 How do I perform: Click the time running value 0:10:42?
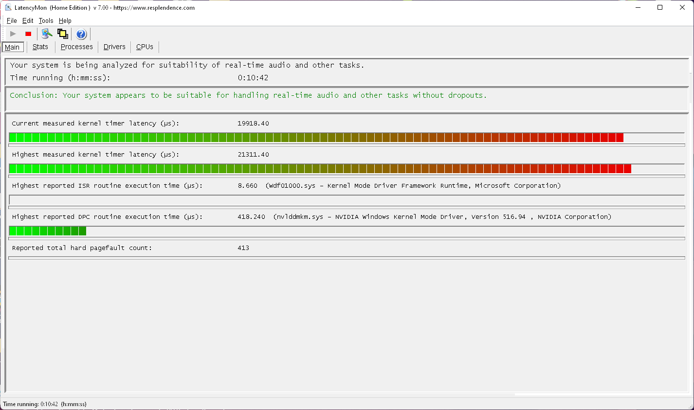[253, 78]
